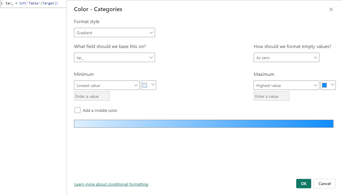The image size is (342, 195).
Task: Click the tar_ DAX formula line
Action: [x=32, y=4]
